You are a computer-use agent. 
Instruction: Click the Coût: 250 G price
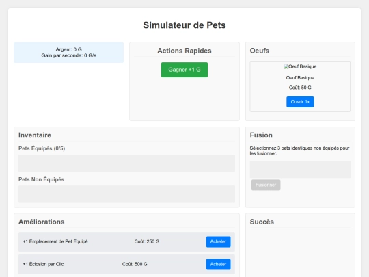(x=147, y=241)
